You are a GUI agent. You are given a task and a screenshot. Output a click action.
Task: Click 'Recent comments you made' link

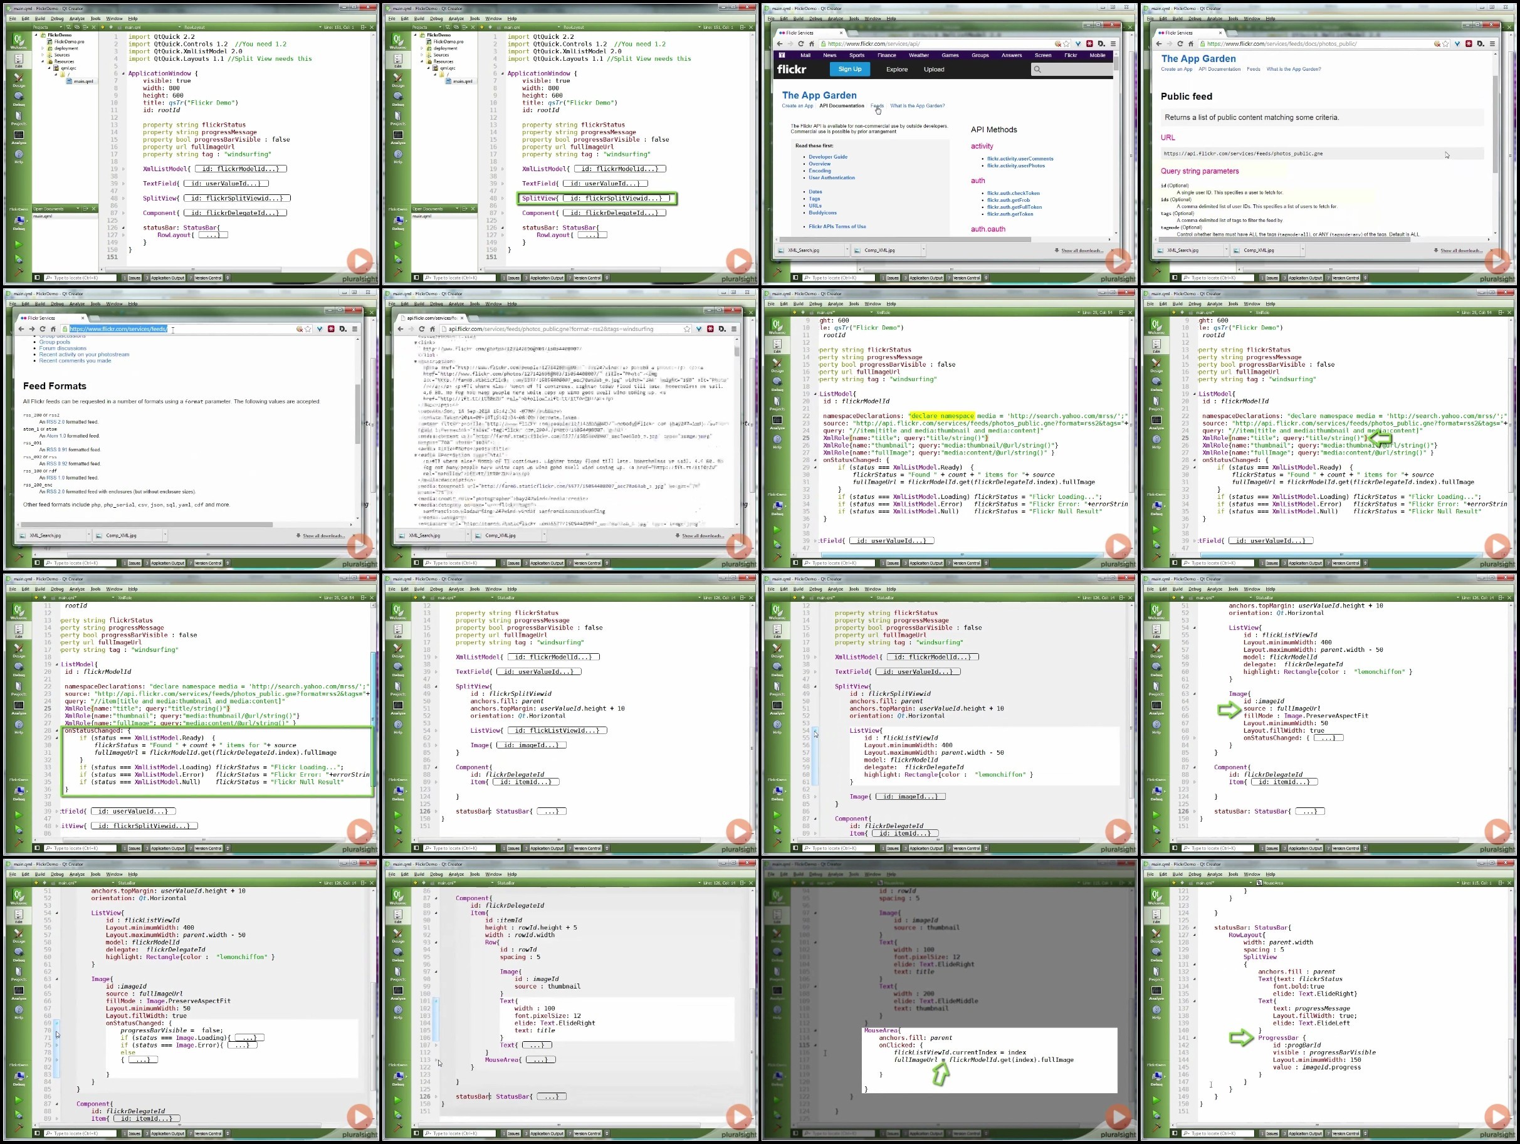pos(75,360)
